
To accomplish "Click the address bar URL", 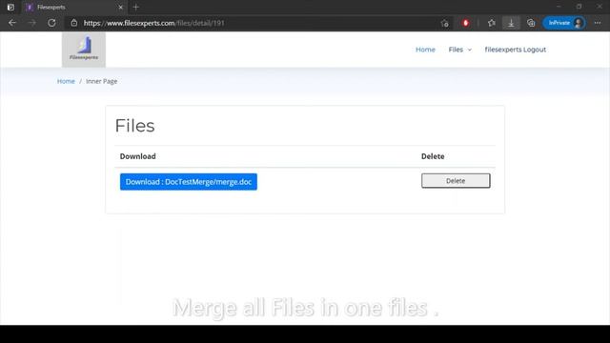I will point(154,23).
